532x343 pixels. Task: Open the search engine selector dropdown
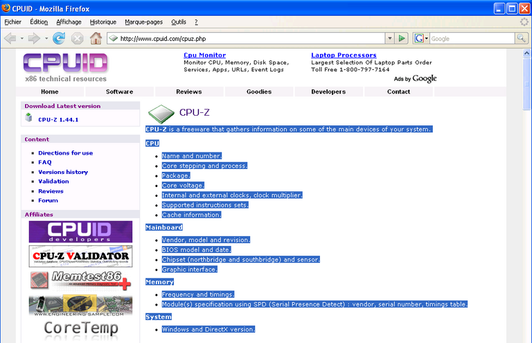[x=427, y=38]
